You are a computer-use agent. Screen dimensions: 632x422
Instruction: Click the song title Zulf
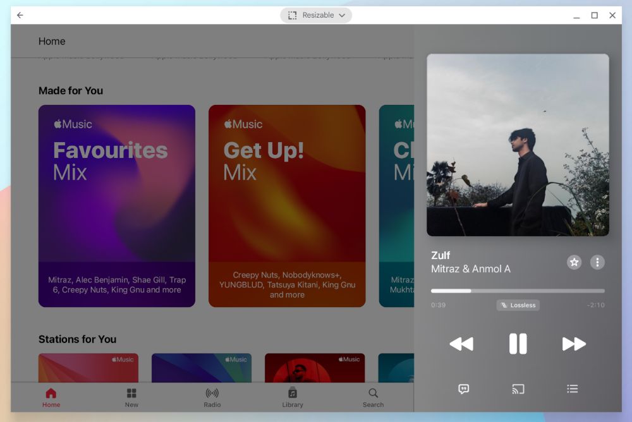(x=441, y=256)
